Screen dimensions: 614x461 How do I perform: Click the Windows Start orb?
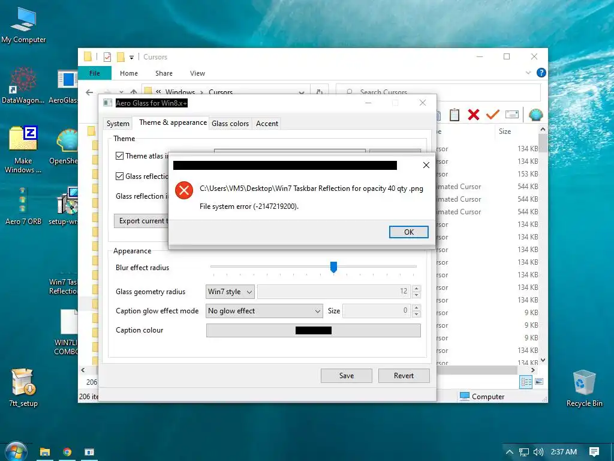pos(16,451)
